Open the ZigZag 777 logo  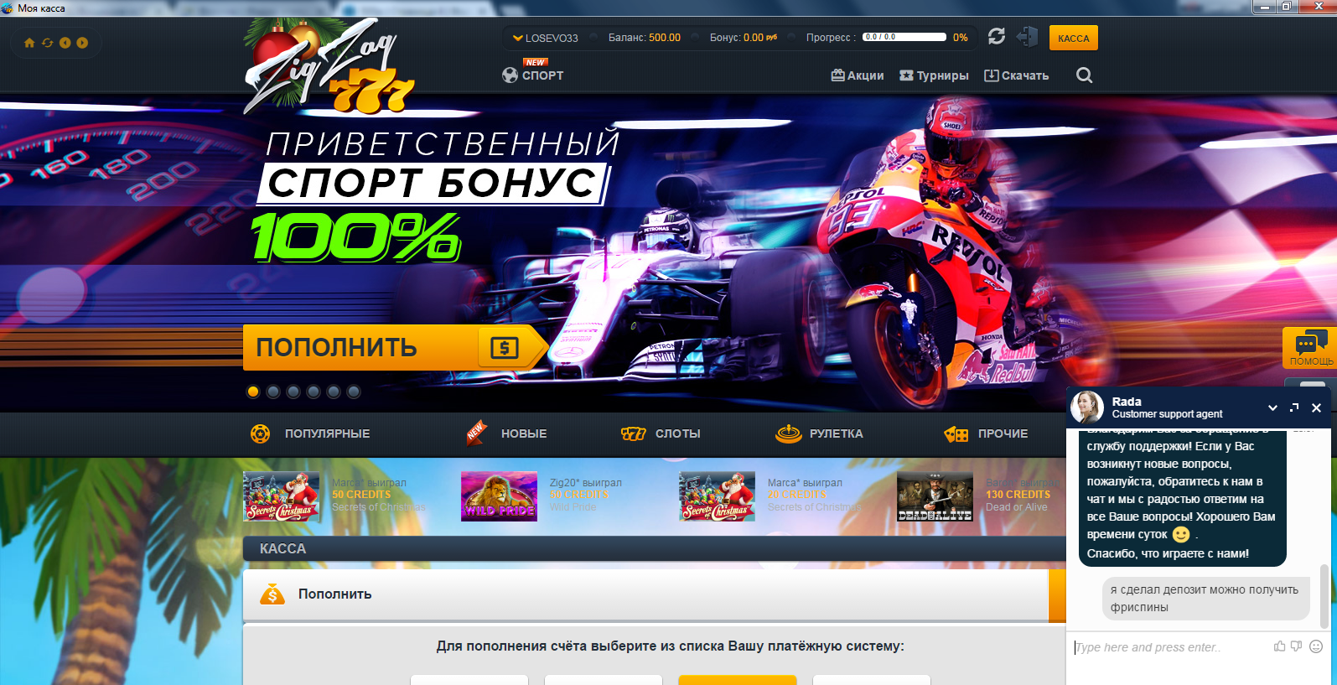click(329, 67)
